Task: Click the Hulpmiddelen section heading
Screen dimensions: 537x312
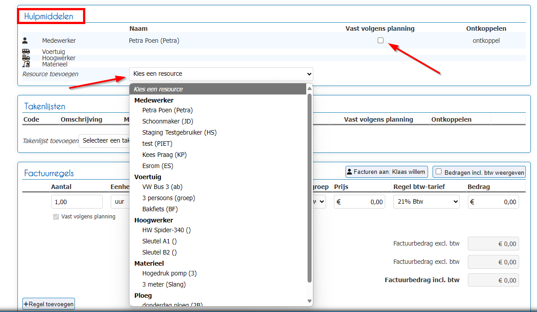Action: coord(48,16)
